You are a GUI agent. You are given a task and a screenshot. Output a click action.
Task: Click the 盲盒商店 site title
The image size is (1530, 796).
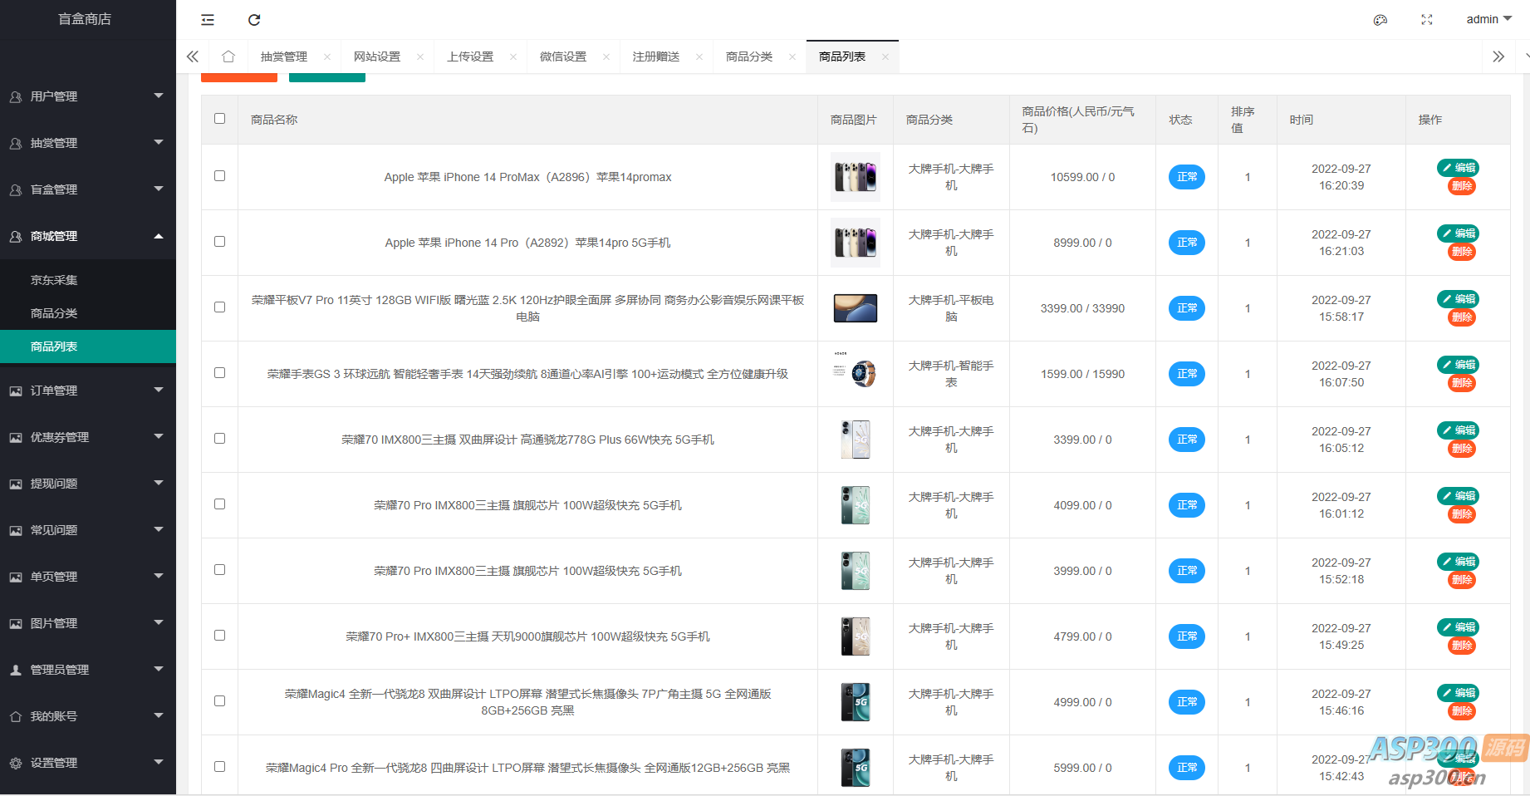(x=85, y=19)
